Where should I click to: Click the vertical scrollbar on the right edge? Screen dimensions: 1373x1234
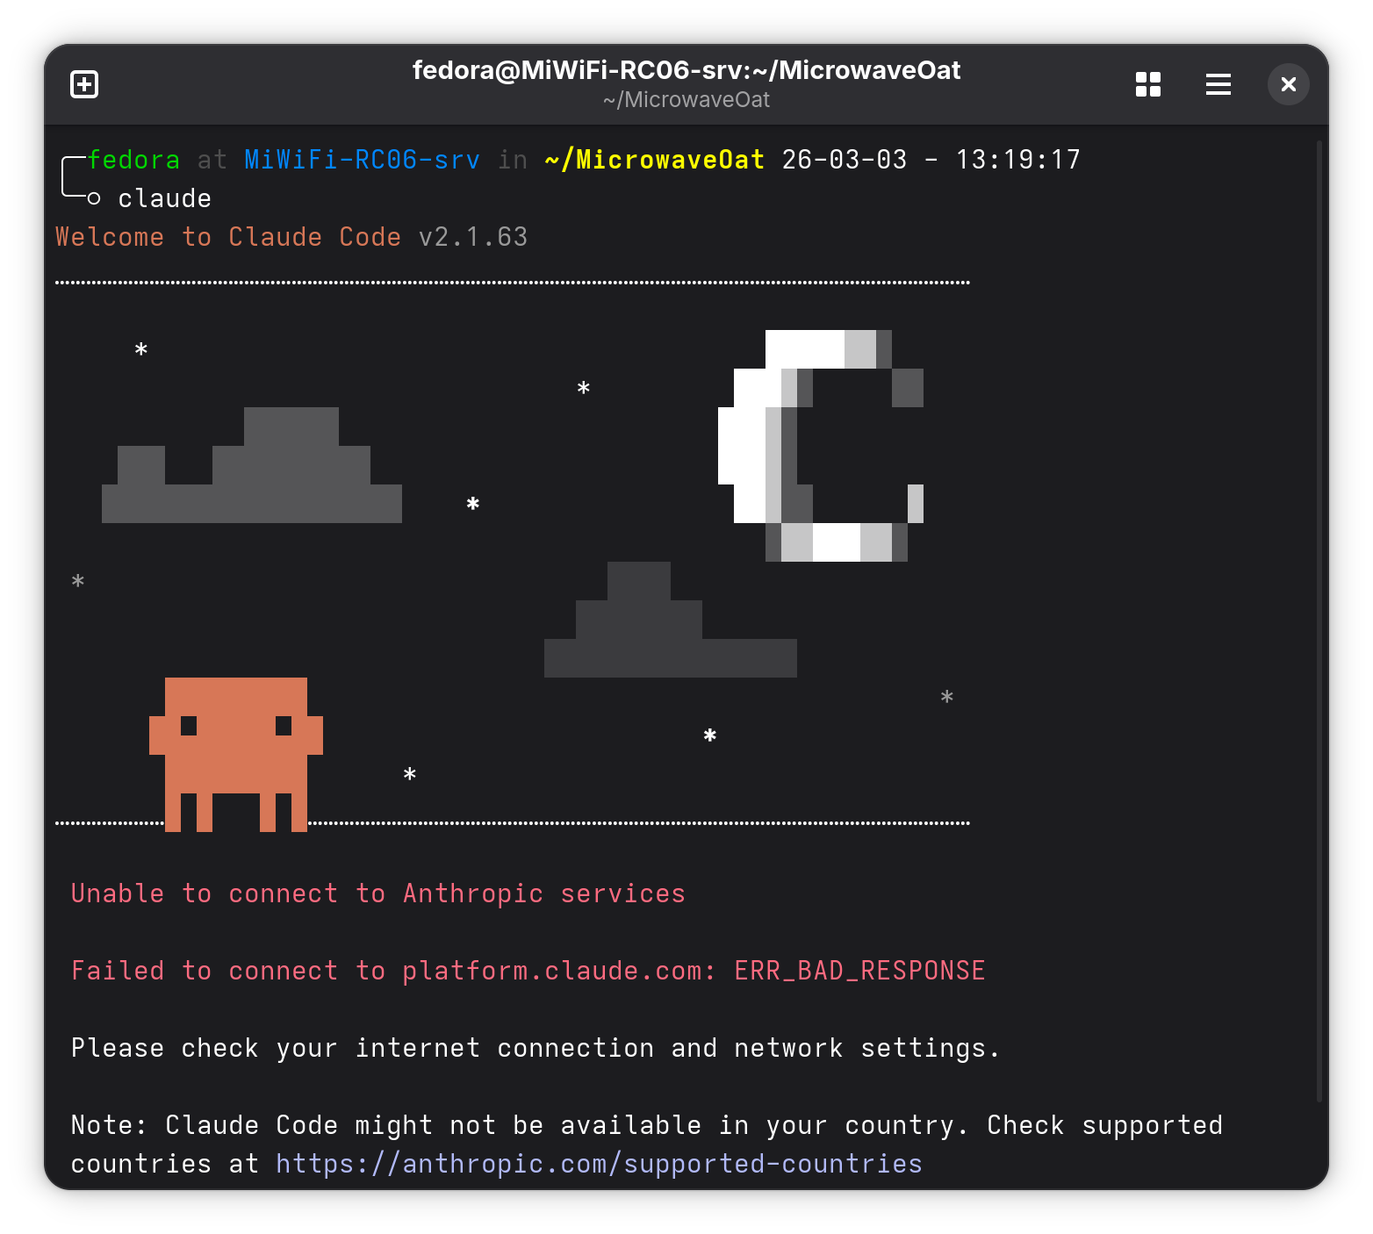coord(1319,614)
